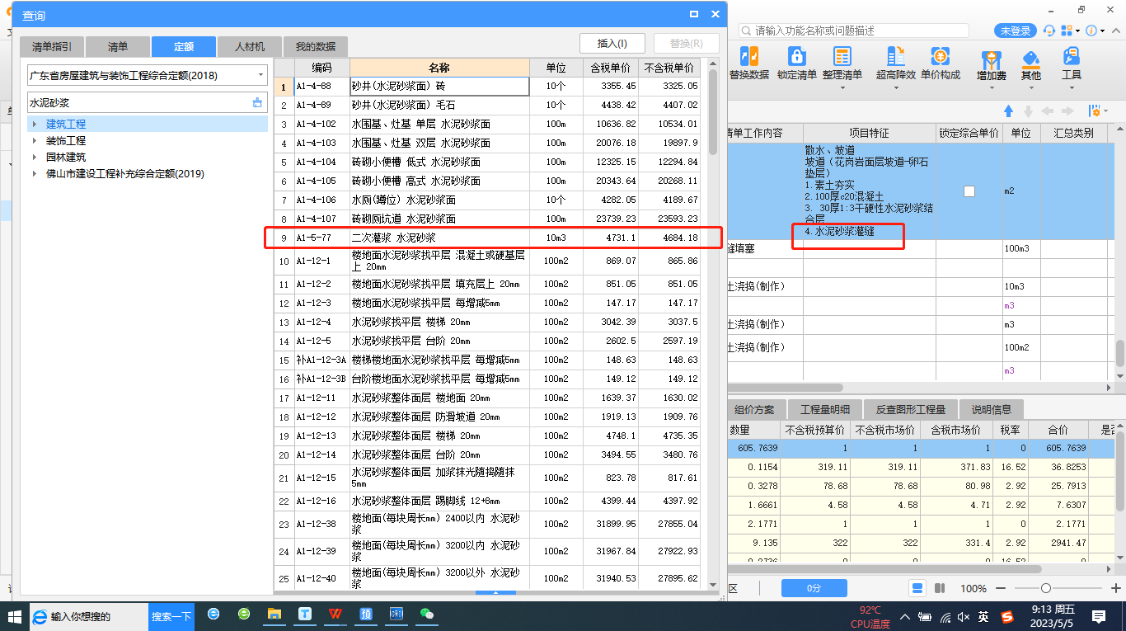
Task: Click the 插入(I) button
Action: tap(612, 44)
